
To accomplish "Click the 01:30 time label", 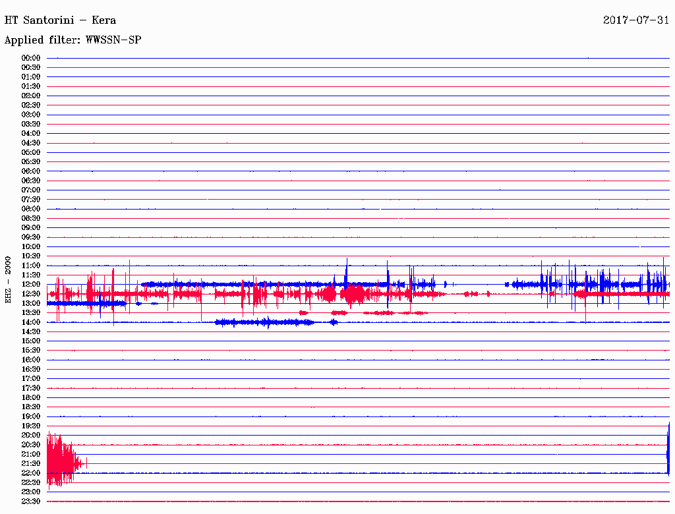I will pos(31,86).
